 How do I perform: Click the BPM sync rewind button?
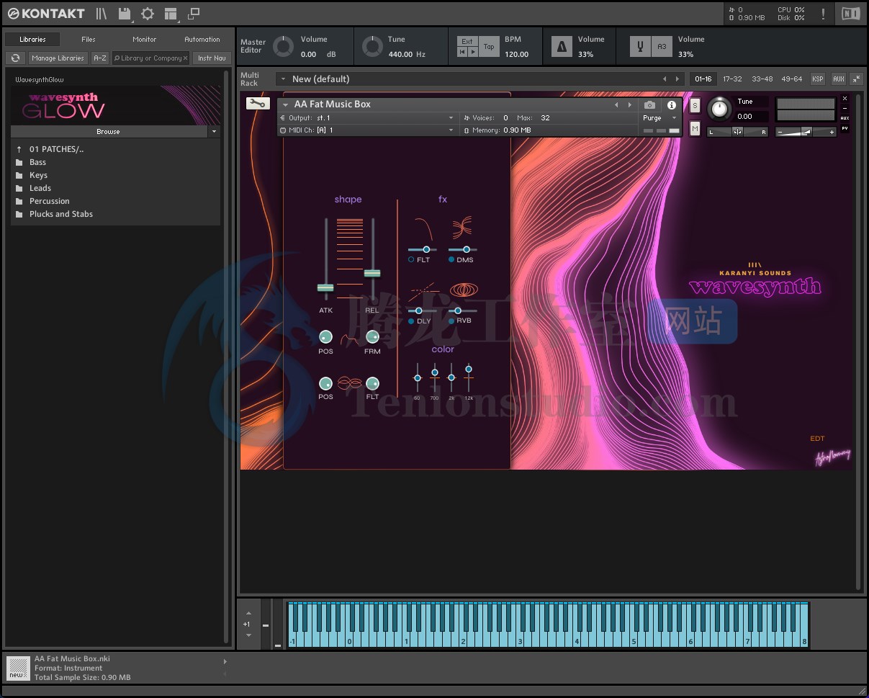[462, 52]
